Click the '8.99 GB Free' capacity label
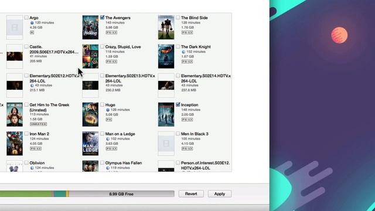 tap(121, 194)
